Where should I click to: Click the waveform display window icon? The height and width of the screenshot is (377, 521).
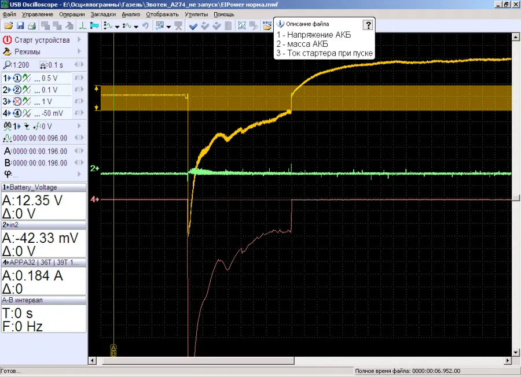pyautogui.click(x=160, y=25)
